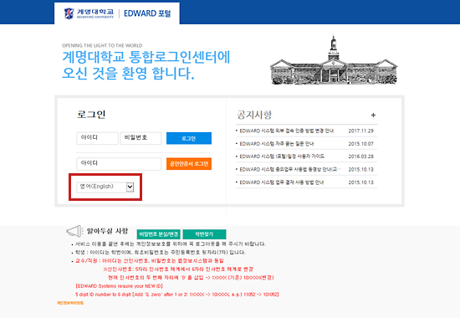
Task: Open the 동영상 안내 notice
Action: coord(290,169)
